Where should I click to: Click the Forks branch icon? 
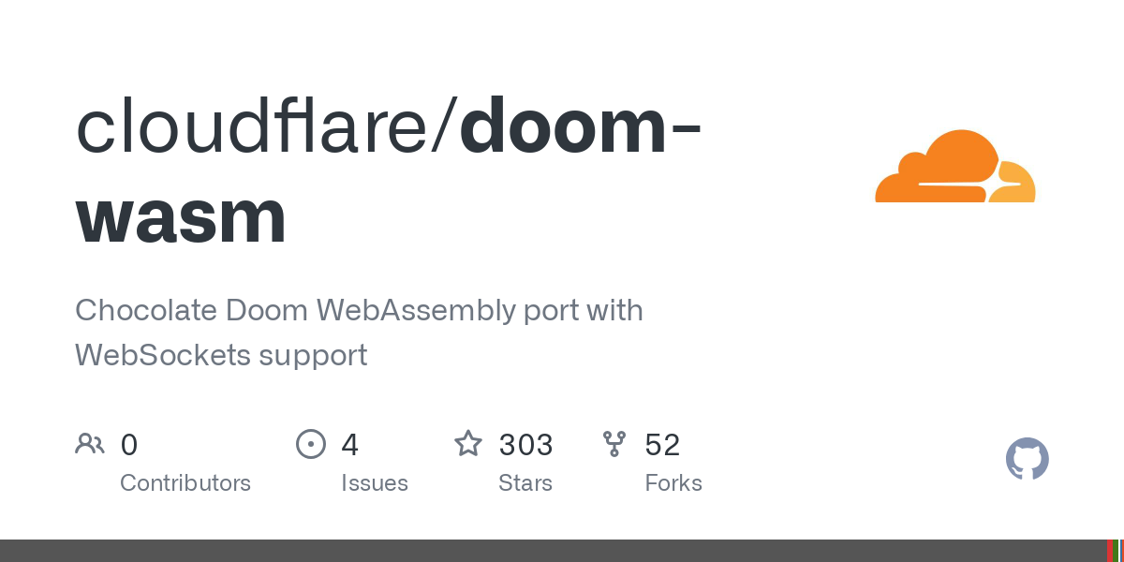614,444
